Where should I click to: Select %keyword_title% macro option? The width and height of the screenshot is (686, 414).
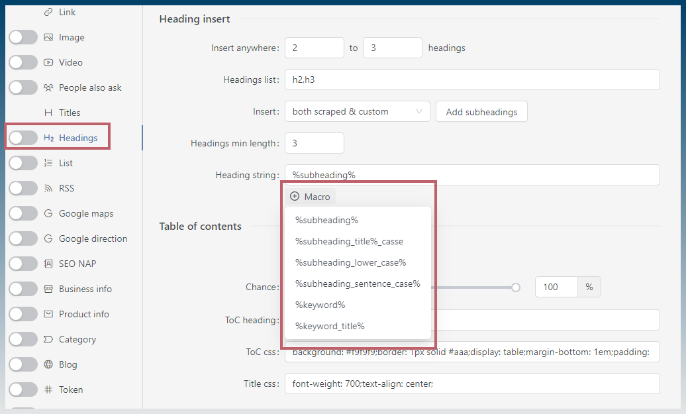[358, 326]
